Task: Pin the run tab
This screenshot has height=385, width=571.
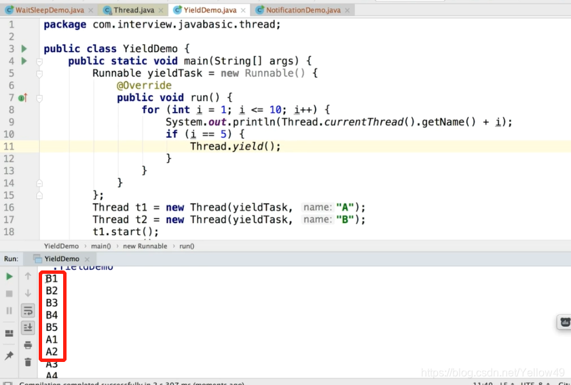Action: coord(10,356)
